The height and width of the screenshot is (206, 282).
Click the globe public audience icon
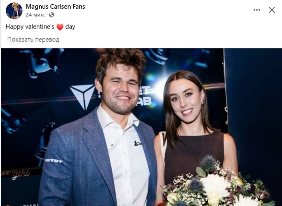[x=52, y=15]
